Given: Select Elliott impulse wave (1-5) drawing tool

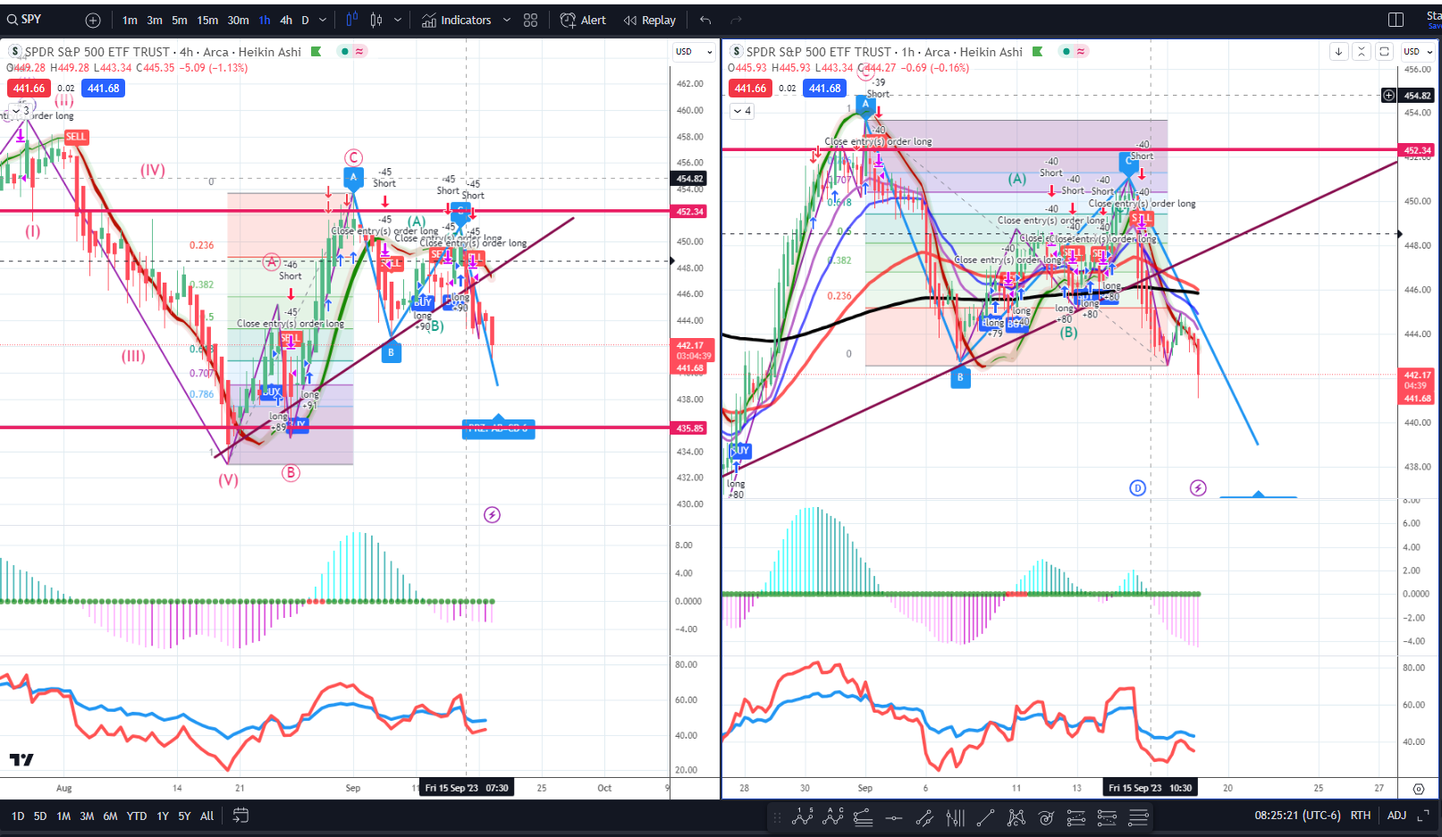Looking at the screenshot, I should 803,816.
